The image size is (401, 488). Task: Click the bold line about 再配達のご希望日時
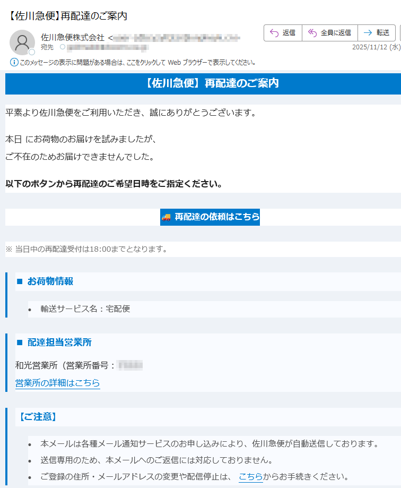point(114,184)
